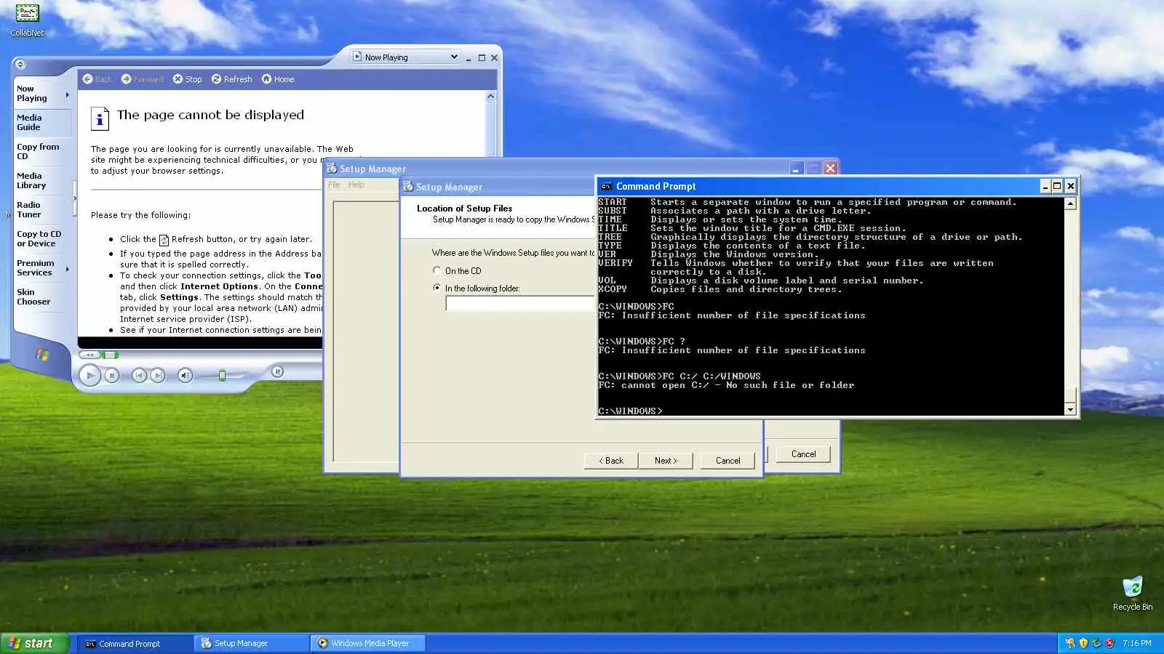
Task: Click the Media Player Stop playback button
Action: click(111, 376)
